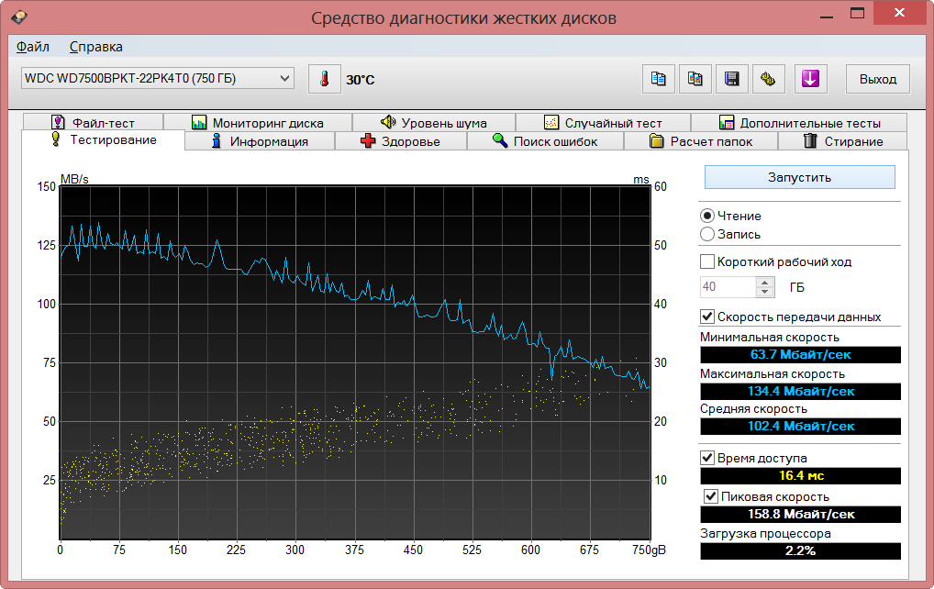Decrease the ГБ value with down arrow
This screenshot has width=934, height=589.
click(x=765, y=292)
